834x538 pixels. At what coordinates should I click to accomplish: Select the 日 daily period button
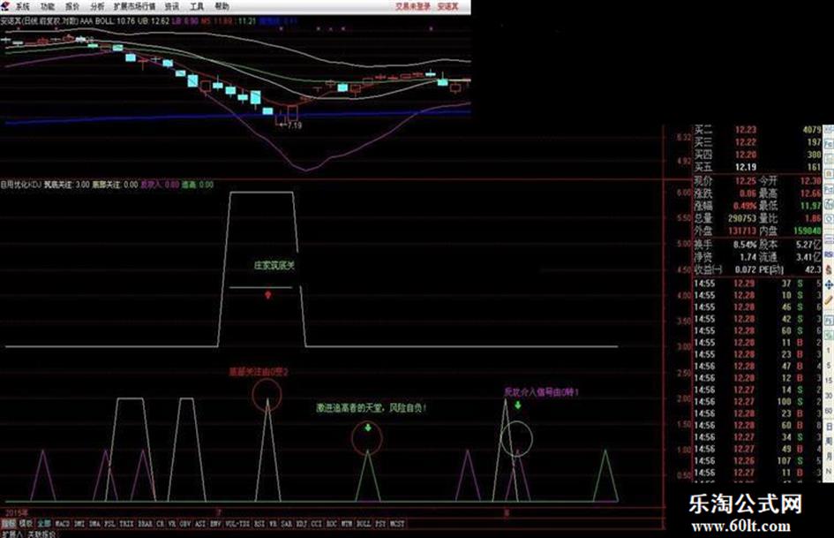coord(829,426)
